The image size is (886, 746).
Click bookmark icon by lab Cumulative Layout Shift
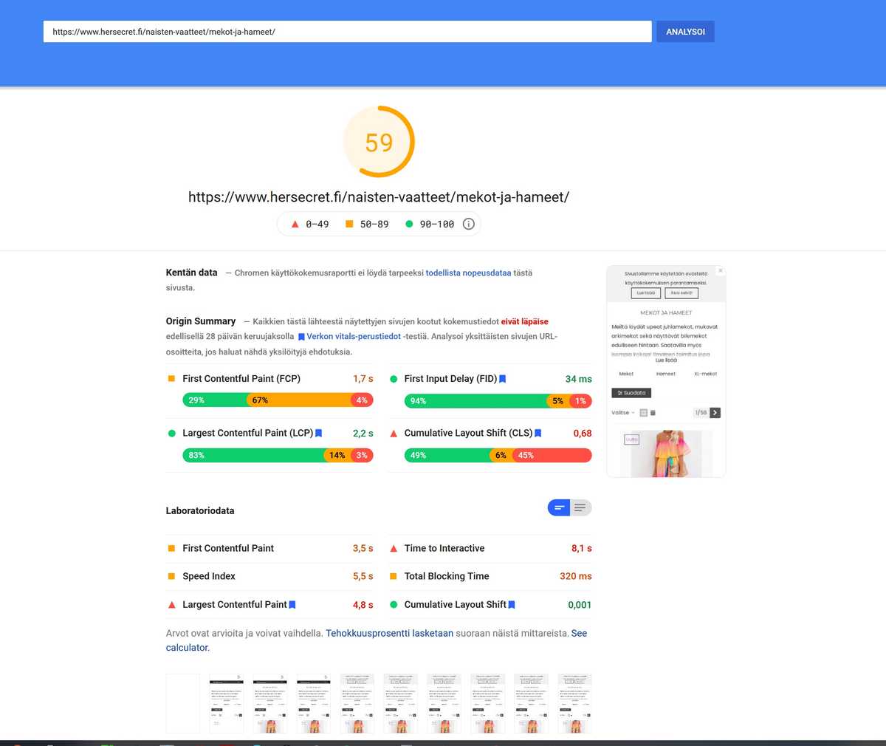[x=512, y=605]
